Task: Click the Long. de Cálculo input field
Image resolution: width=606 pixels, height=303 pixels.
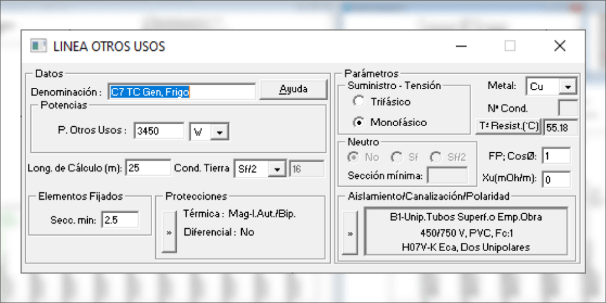Action: tap(148, 168)
